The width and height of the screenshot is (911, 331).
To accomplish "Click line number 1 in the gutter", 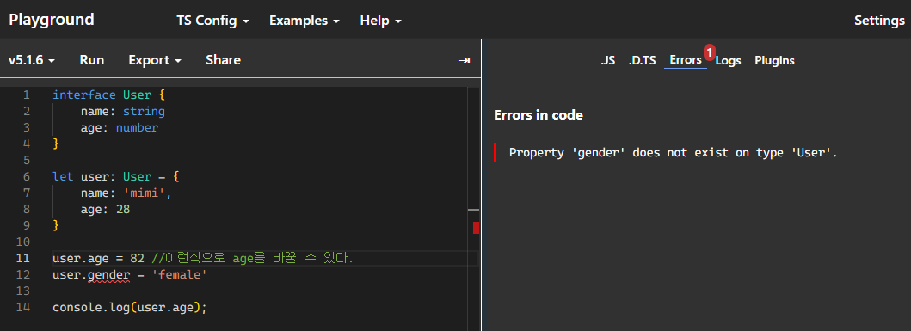I will pos(26,95).
